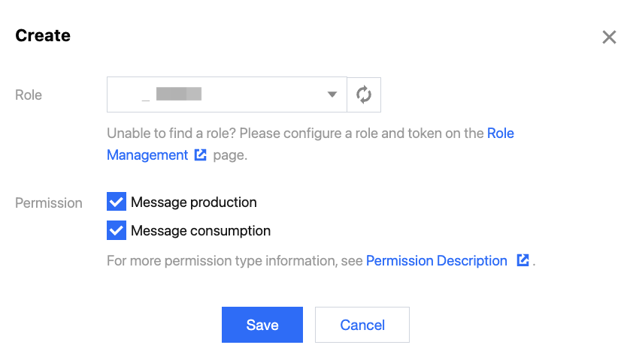The width and height of the screenshot is (627, 354).
Task: Click the 'For more permission type information' hint
Action: click(x=235, y=261)
